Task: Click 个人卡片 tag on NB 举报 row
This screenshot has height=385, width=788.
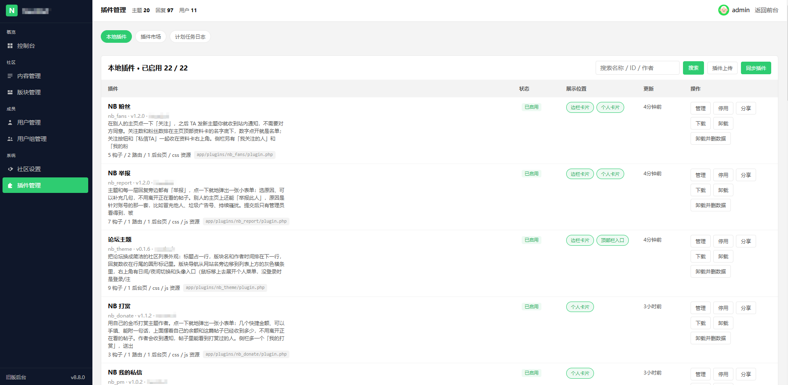Action: tap(610, 174)
